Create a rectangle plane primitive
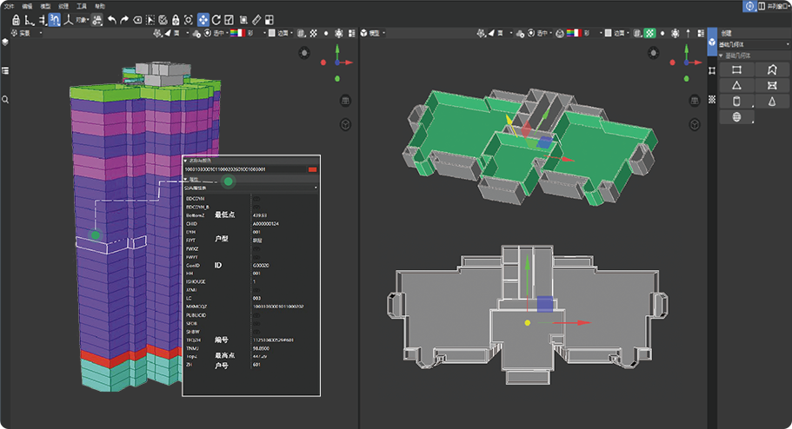 736,69
